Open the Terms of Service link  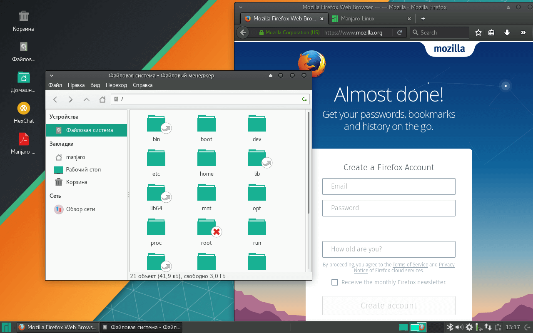point(410,264)
